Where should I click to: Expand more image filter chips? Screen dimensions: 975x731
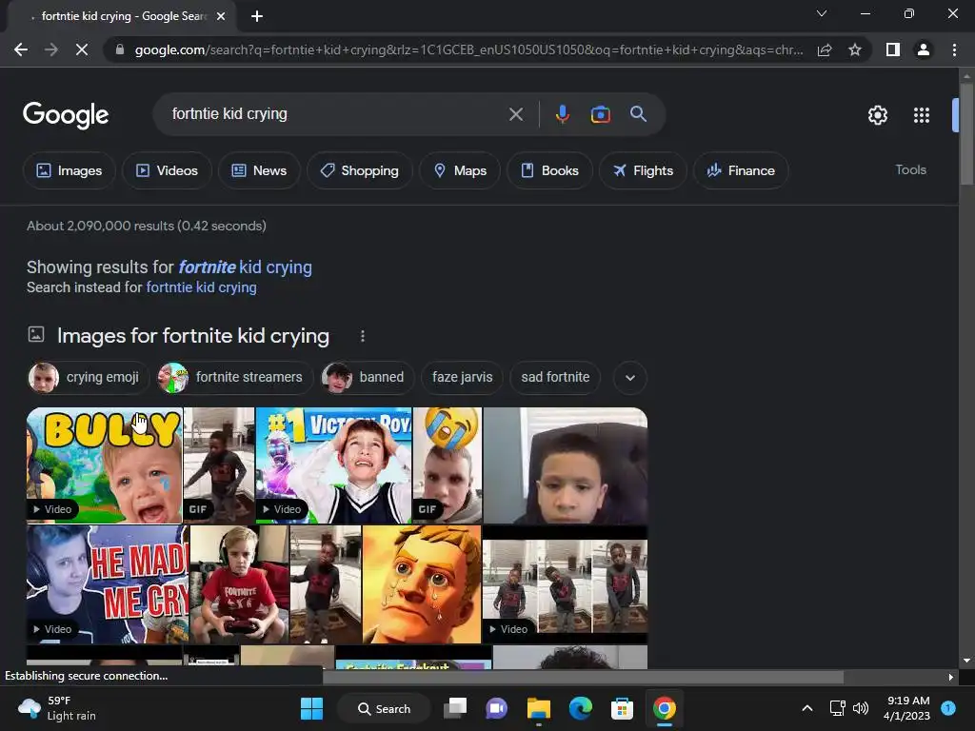pyautogui.click(x=630, y=377)
